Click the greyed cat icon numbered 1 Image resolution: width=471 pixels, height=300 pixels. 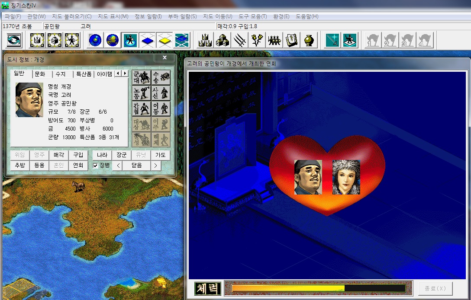[x=373, y=40]
